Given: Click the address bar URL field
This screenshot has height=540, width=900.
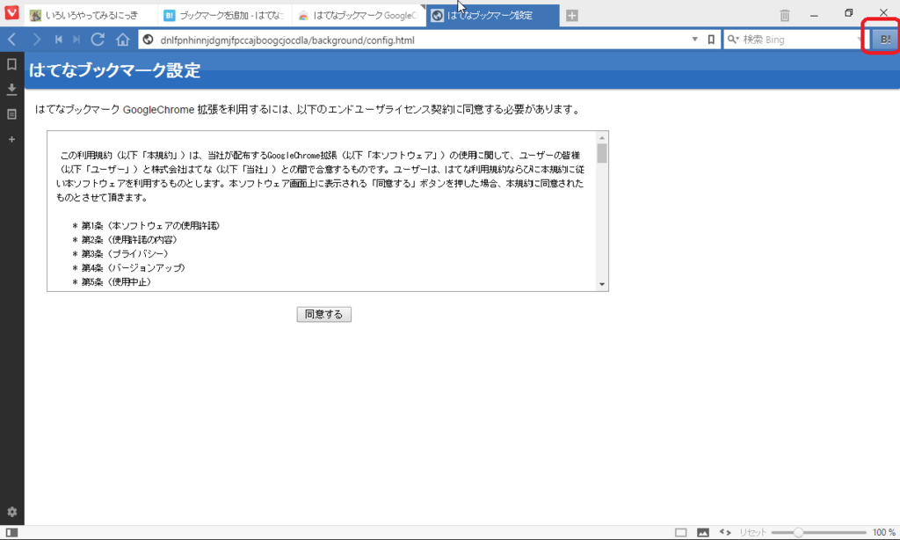Looking at the screenshot, I should click(x=422, y=40).
